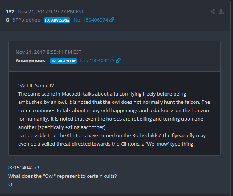
Task: Click the Q signature below the post
Action: [10, 184]
